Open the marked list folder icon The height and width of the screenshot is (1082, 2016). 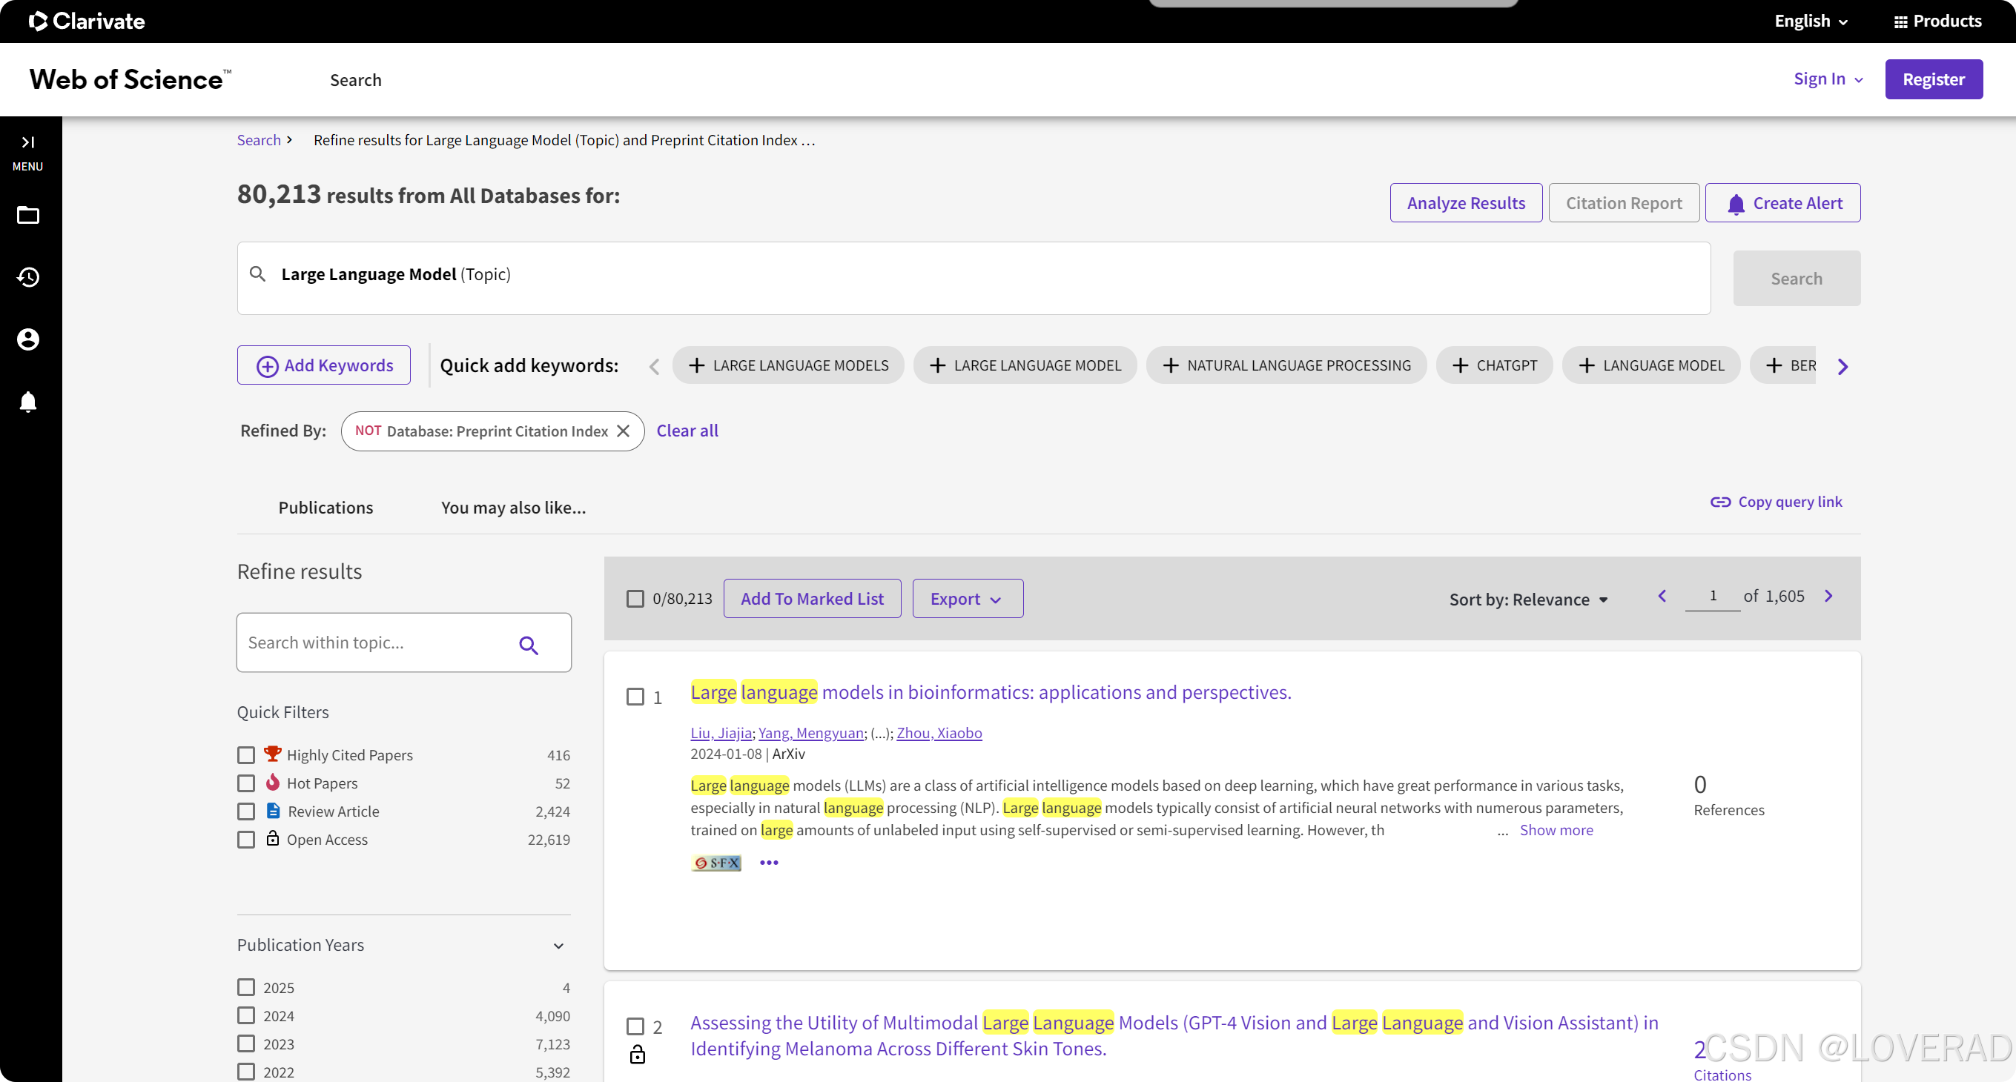[x=28, y=215]
